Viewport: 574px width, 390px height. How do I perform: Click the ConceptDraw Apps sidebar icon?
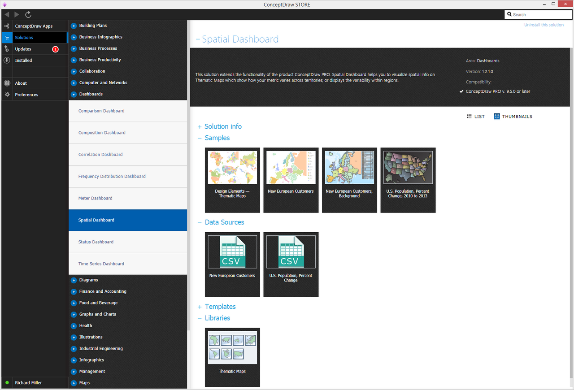coord(7,26)
